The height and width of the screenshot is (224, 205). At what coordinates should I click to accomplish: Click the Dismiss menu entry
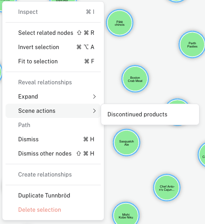[x=53, y=139]
